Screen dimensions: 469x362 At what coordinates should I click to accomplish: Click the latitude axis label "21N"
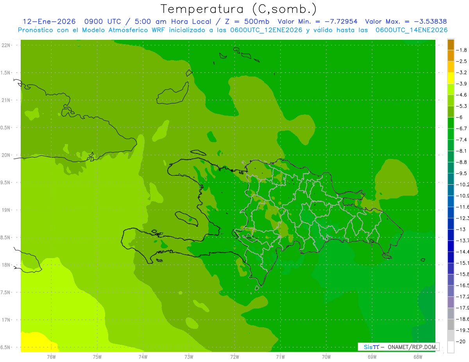pos(6,100)
